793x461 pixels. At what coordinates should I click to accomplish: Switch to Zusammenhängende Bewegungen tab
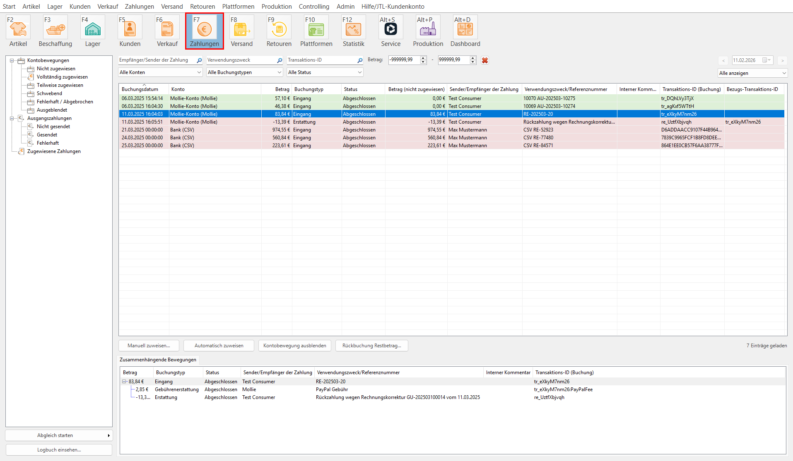[x=158, y=360]
